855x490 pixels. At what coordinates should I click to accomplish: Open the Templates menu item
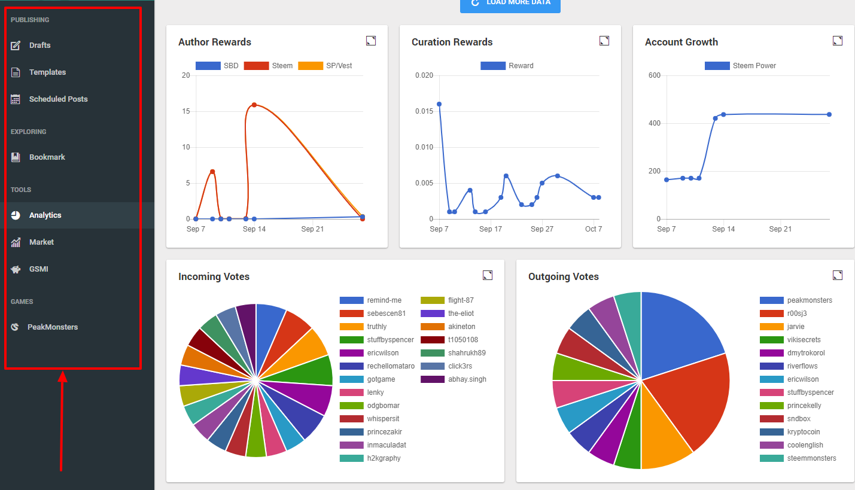point(47,72)
